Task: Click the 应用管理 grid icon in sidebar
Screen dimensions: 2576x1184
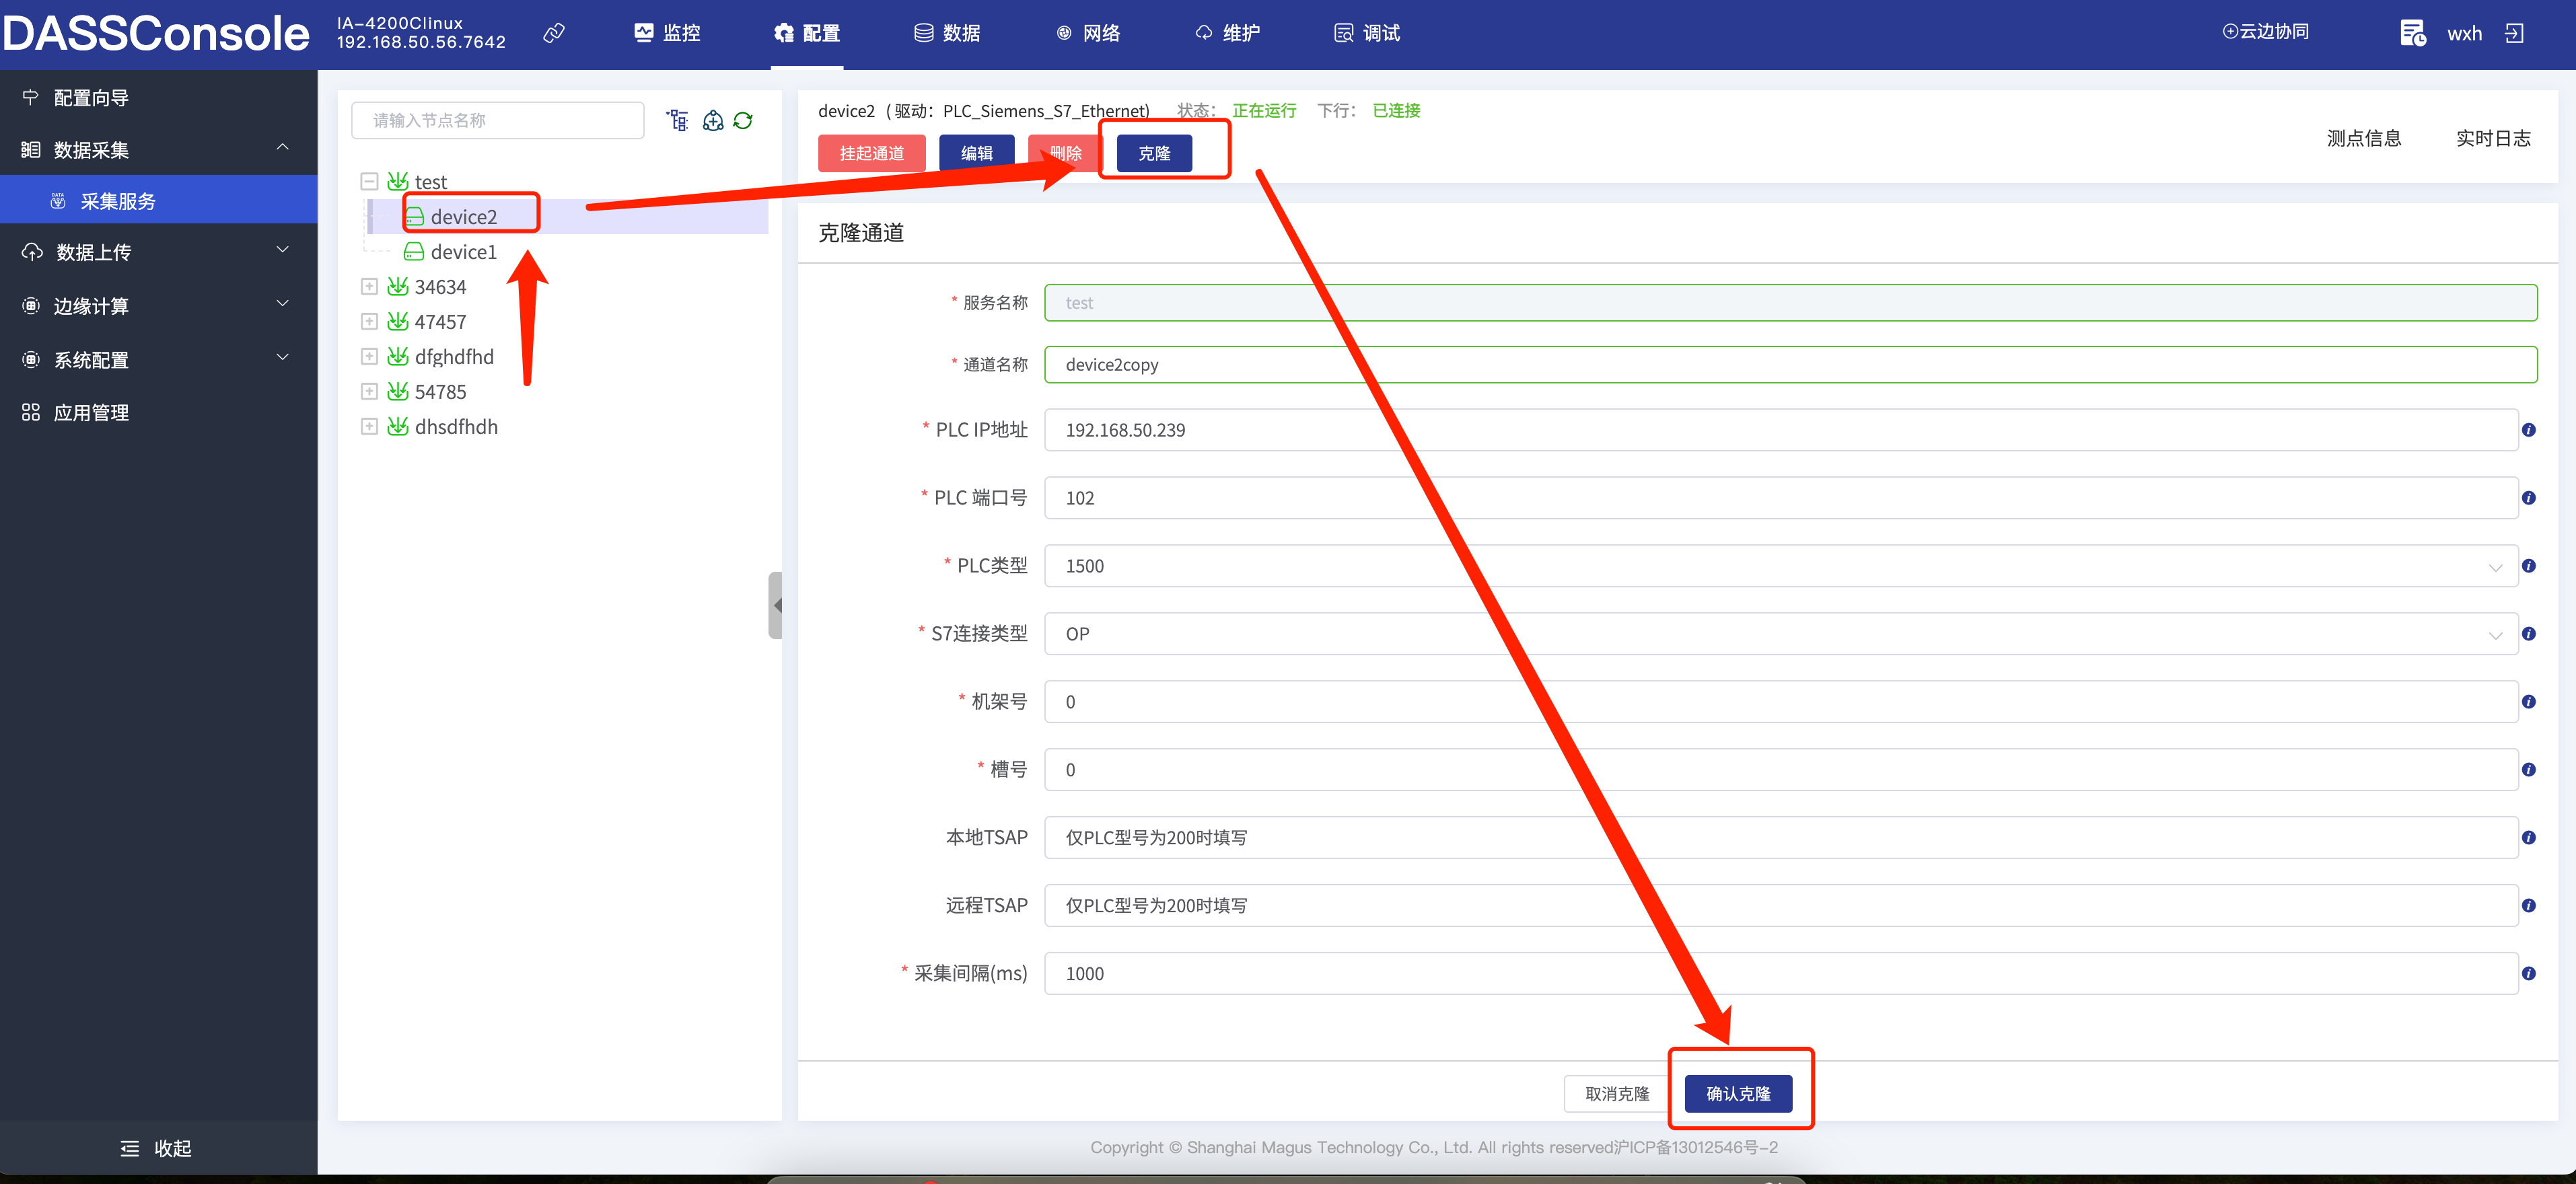Action: pos(31,413)
